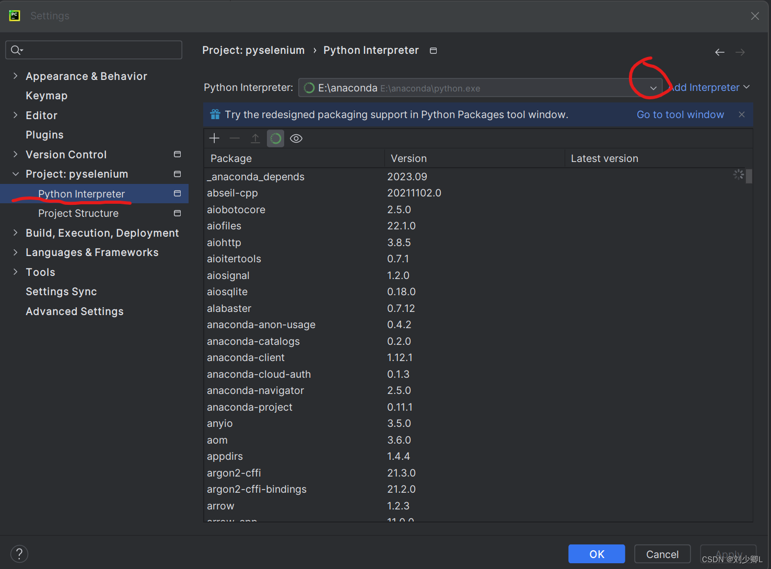Open the Keymap settings page
Viewport: 771px width, 569px height.
46,96
